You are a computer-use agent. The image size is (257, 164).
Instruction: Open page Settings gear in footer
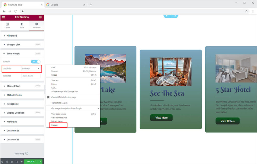pyautogui.click(x=2, y=162)
